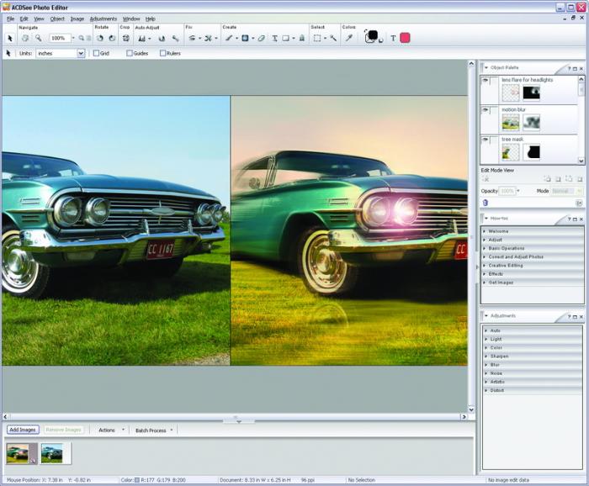Select the photo repair tool in Fix group
This screenshot has height=486, width=589.
[208, 39]
